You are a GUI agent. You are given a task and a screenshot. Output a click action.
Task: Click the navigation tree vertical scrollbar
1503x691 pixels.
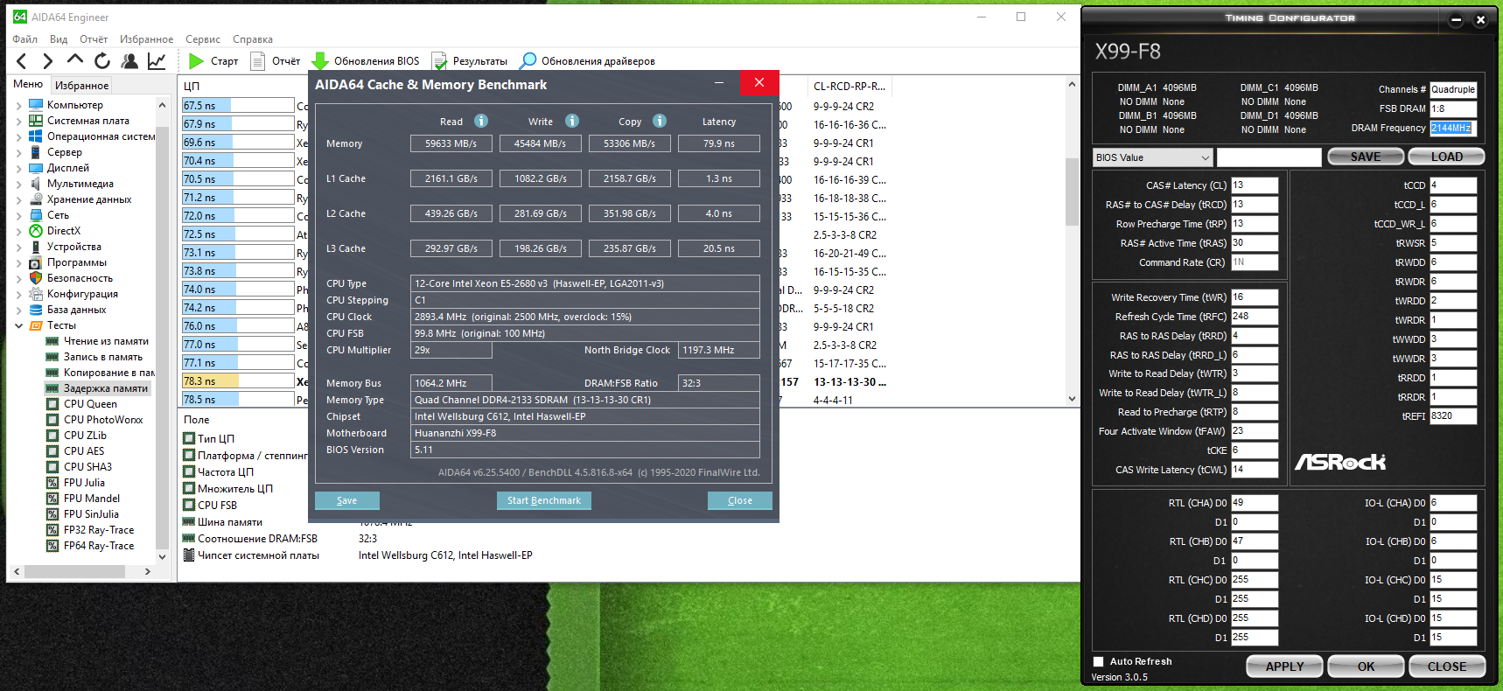pos(162,331)
